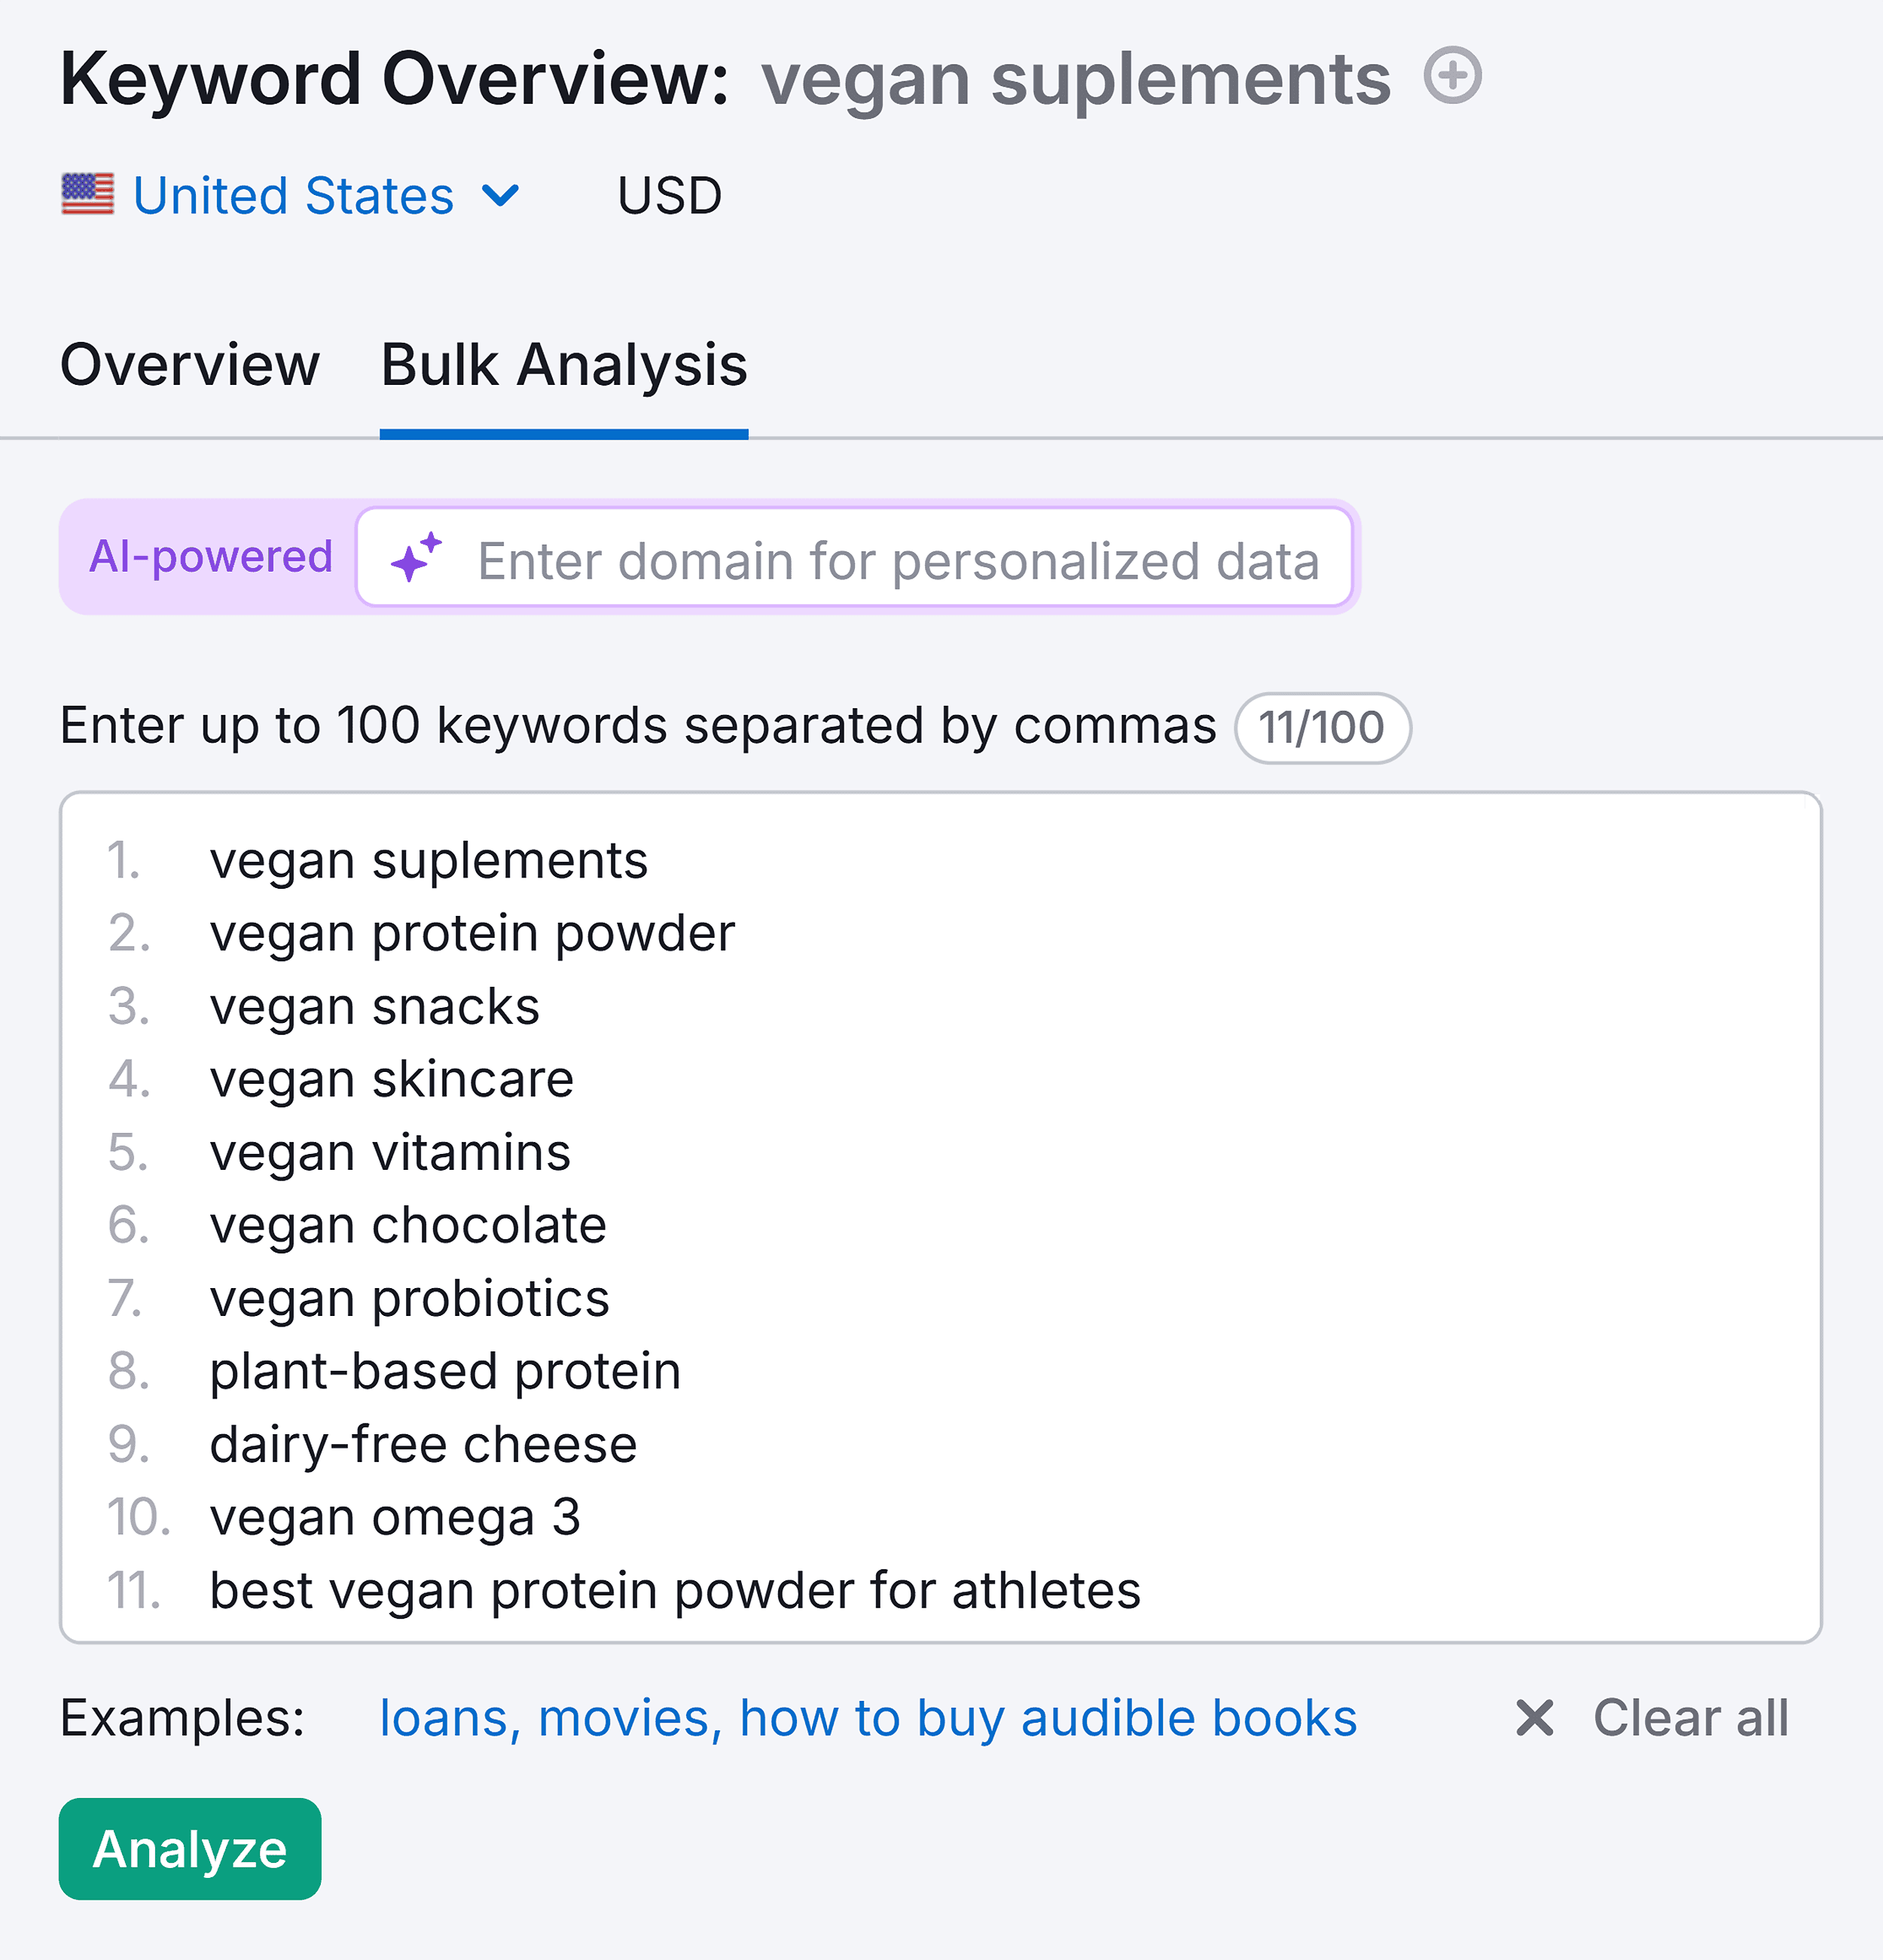Click the US flag icon

tap(88, 194)
